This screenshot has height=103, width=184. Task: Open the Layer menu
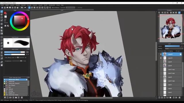(x=12, y=5)
